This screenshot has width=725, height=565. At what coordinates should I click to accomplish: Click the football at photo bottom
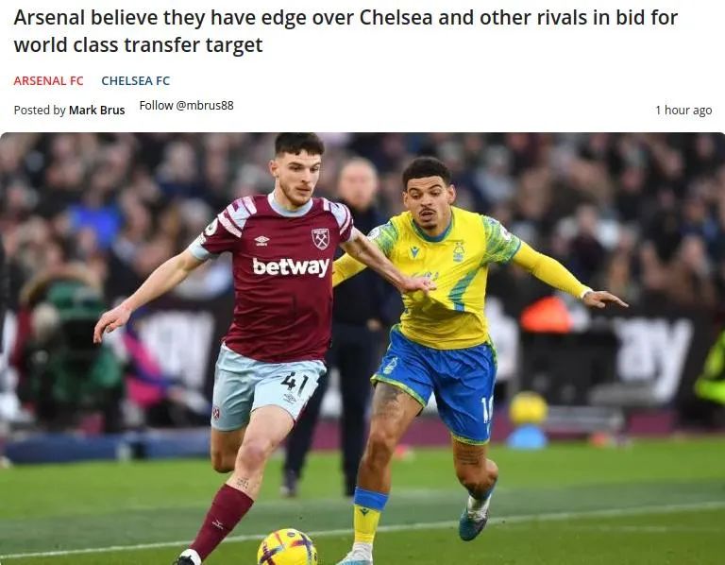click(x=287, y=547)
